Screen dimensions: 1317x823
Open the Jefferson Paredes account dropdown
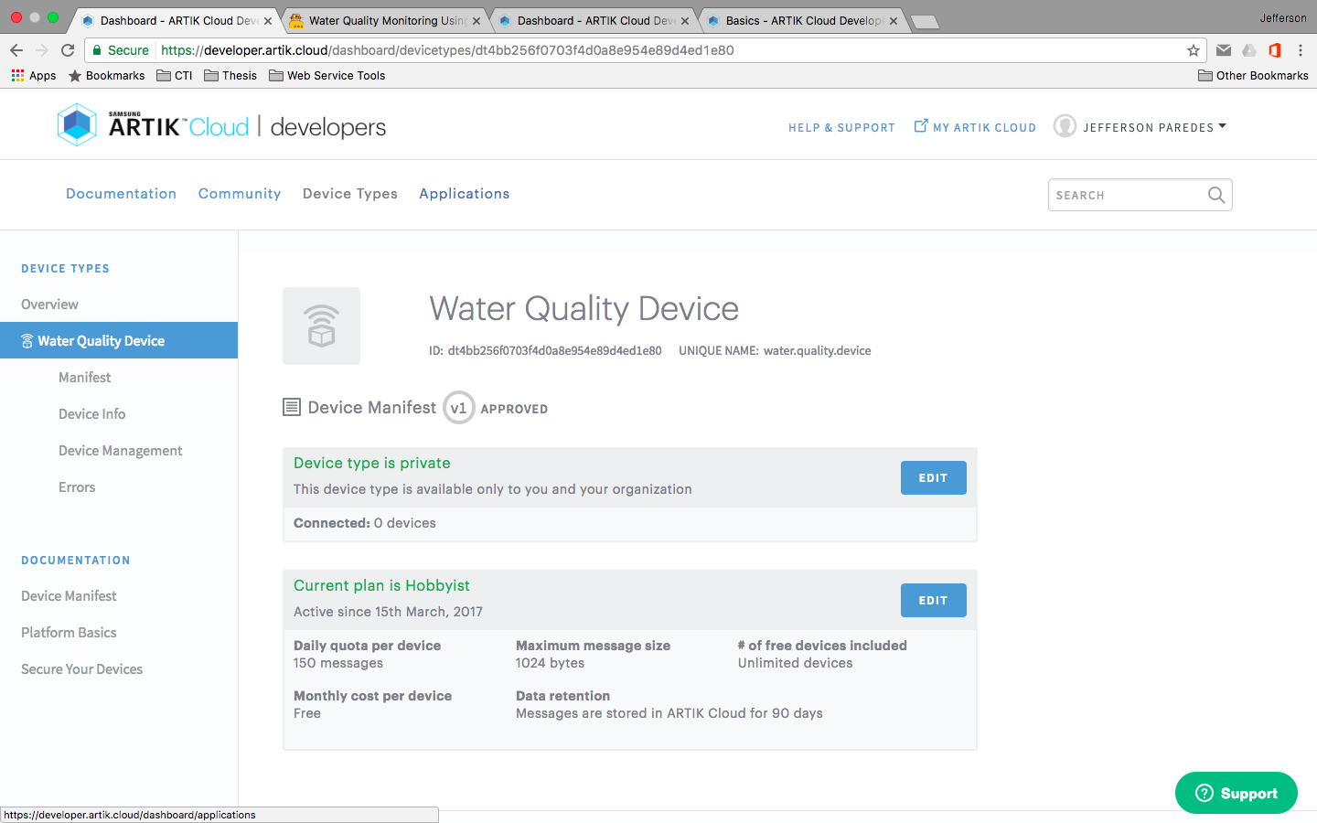[1154, 127]
